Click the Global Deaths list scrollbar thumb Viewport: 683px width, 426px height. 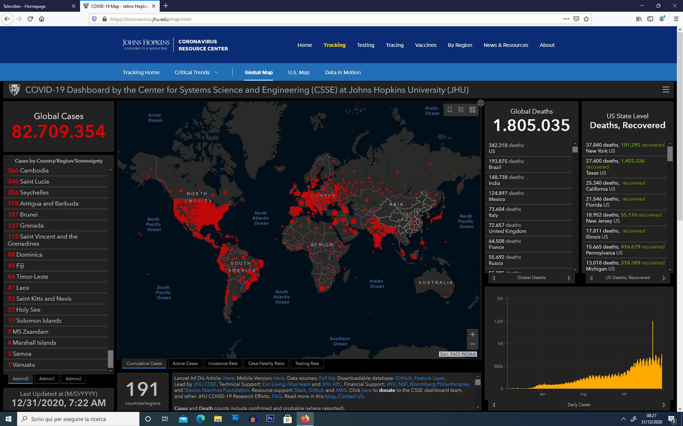tap(575, 150)
